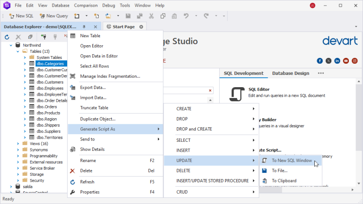Pin the Database Explorer panel
This screenshot has height=204, width=363.
tap(84, 27)
